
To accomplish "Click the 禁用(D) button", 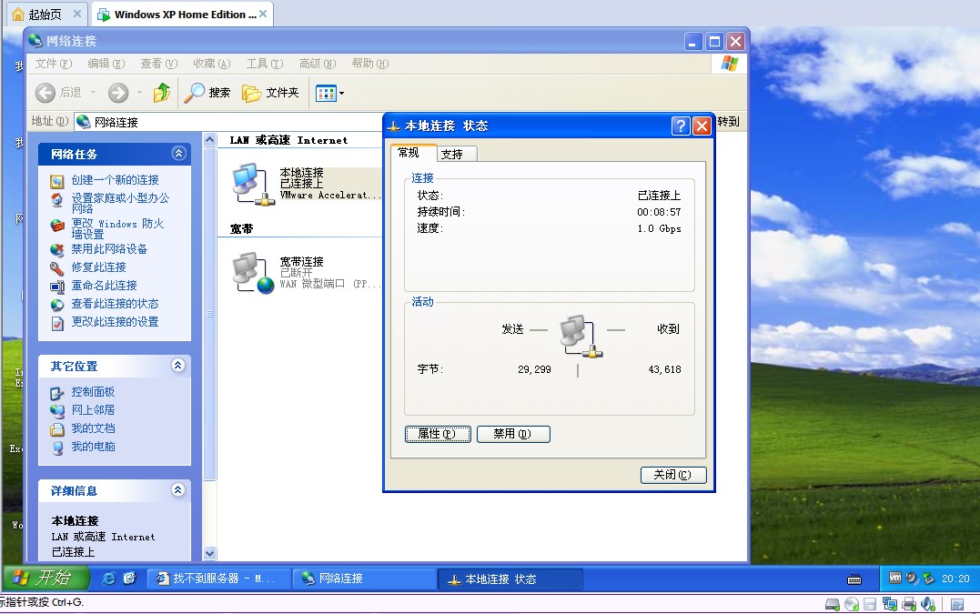I will pyautogui.click(x=513, y=434).
